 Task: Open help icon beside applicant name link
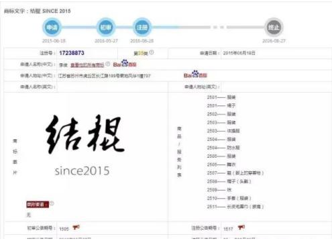pos(108,64)
